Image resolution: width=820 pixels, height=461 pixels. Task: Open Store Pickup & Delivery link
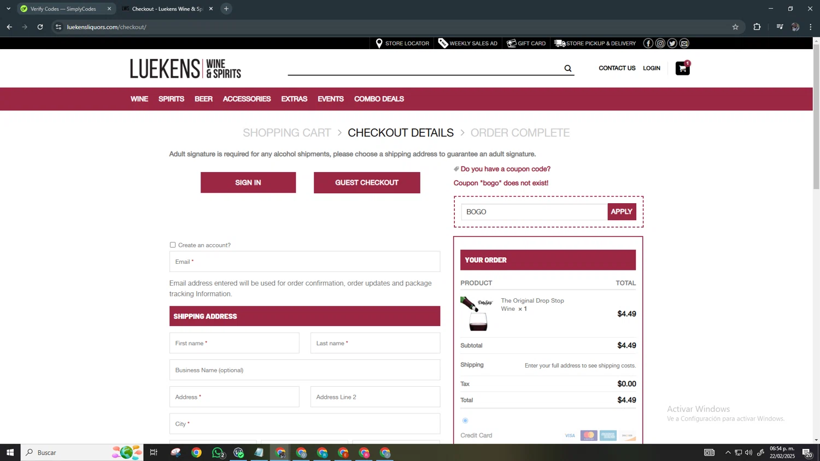pyautogui.click(x=595, y=43)
